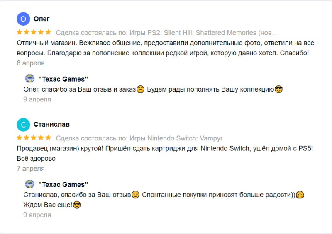Screen dimensions: 332x234
Task: Click Техас Games logo in first reply
Action: pos(29,79)
